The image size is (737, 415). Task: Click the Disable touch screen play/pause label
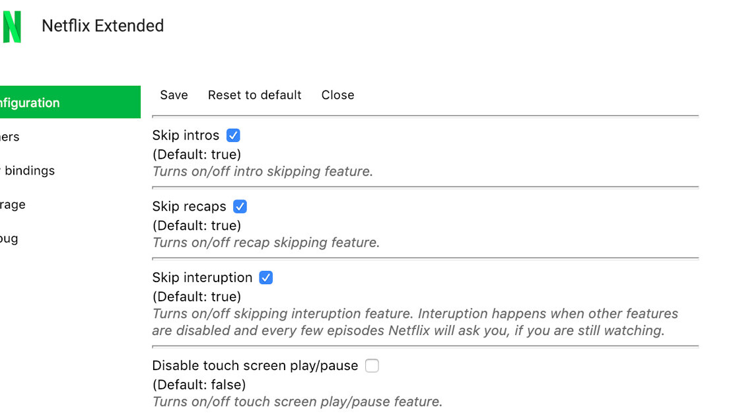click(255, 365)
